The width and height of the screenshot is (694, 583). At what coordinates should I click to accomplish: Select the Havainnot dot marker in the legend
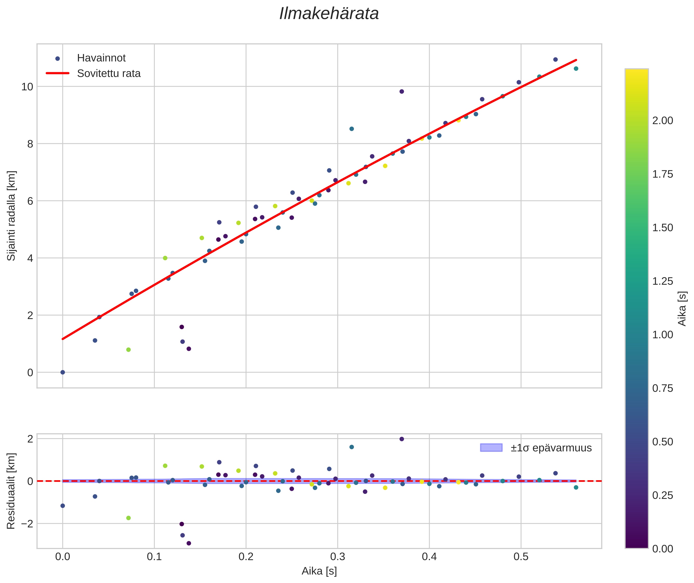[x=58, y=58]
